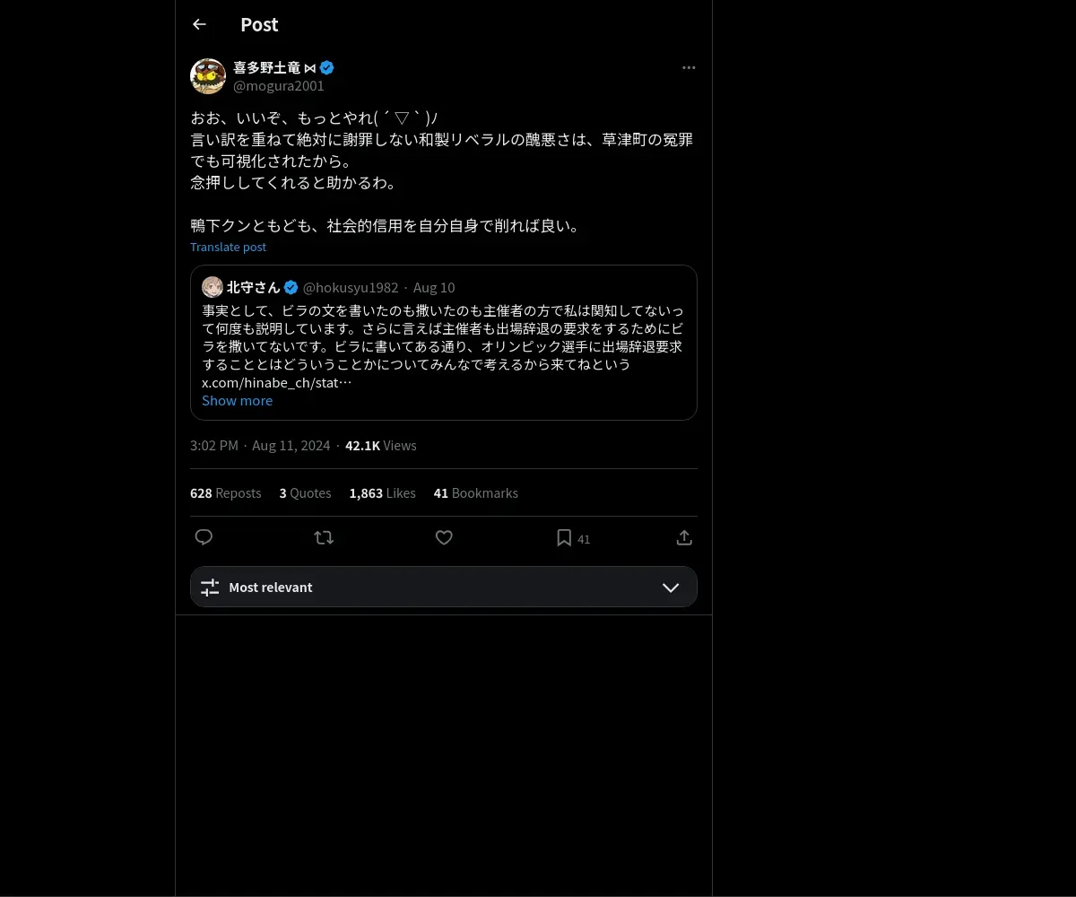Bookmark the post using bookmark icon
The image size is (1076, 897).
coord(564,537)
